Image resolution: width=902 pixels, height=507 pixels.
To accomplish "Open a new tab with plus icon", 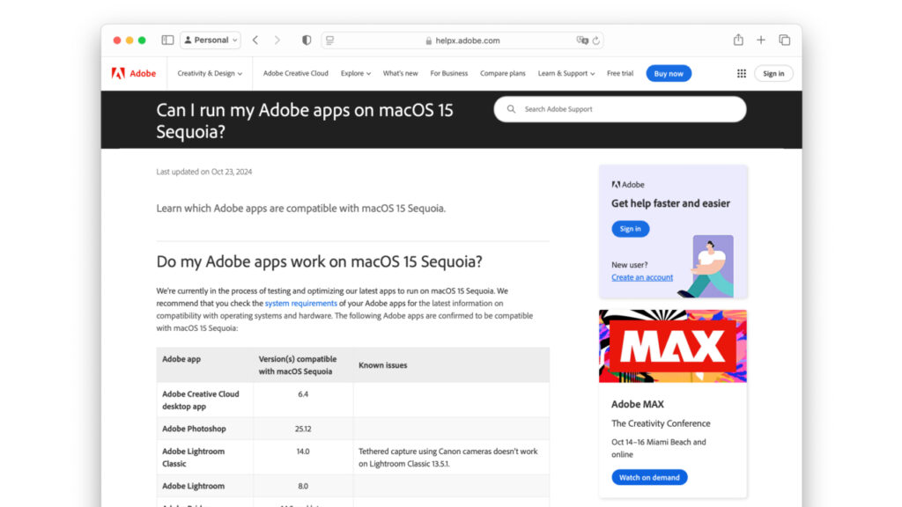I will [x=761, y=40].
